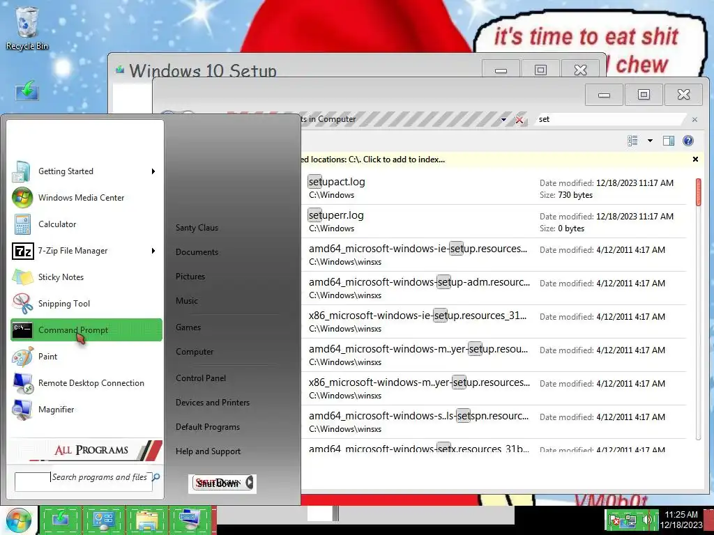Open the Control Panel taskbar icon
The height and width of the screenshot is (535, 714).
pyautogui.click(x=104, y=519)
